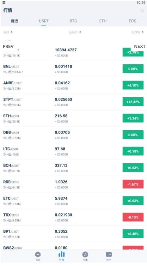Switch to the BTC tab
This screenshot has height=266, width=147.
73,21
